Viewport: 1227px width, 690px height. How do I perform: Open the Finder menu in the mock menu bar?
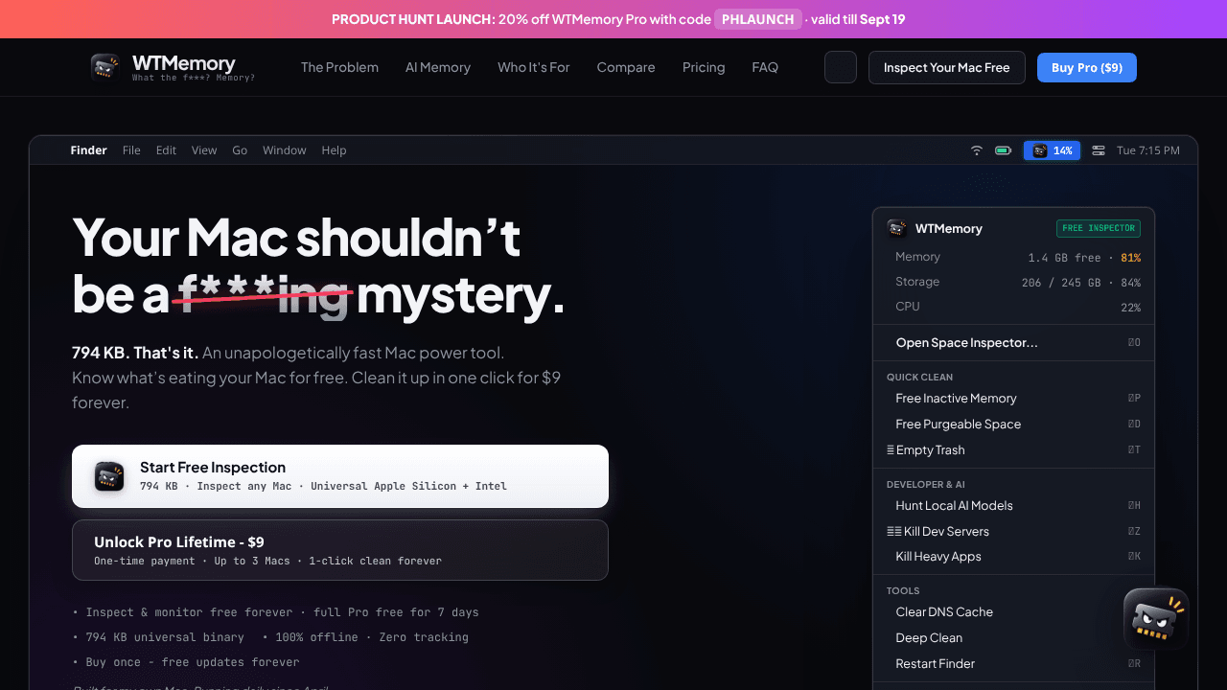(88, 150)
